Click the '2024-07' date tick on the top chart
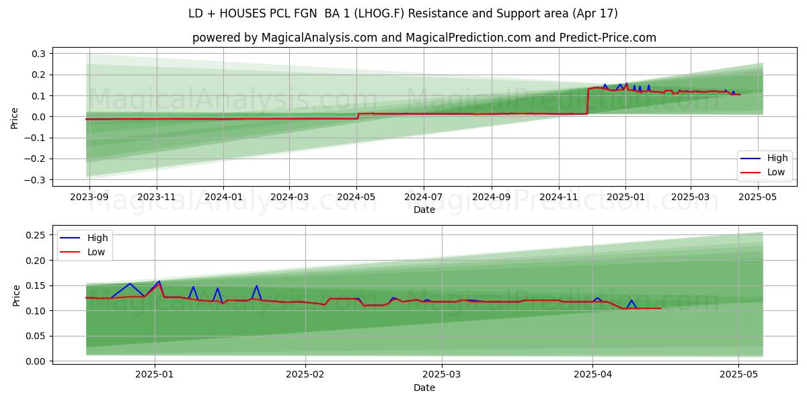This screenshot has height=403, width=807. (424, 196)
